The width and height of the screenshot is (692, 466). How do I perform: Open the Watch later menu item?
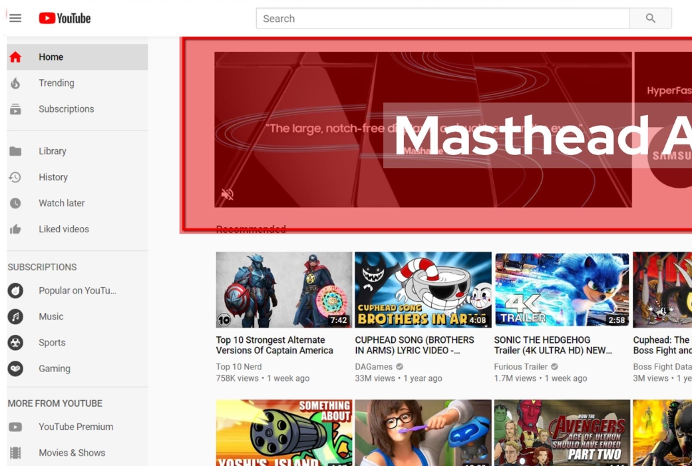pos(77,203)
